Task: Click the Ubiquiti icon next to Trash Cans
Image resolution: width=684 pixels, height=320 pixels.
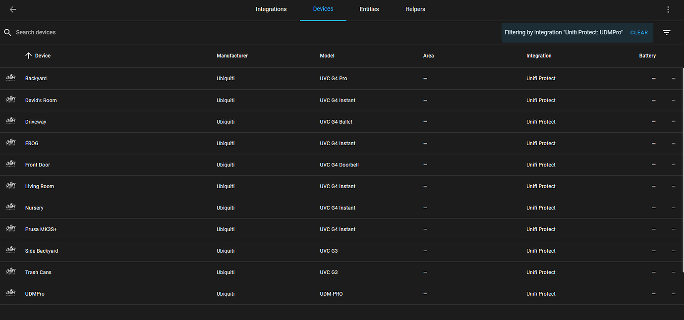Action: point(10,271)
